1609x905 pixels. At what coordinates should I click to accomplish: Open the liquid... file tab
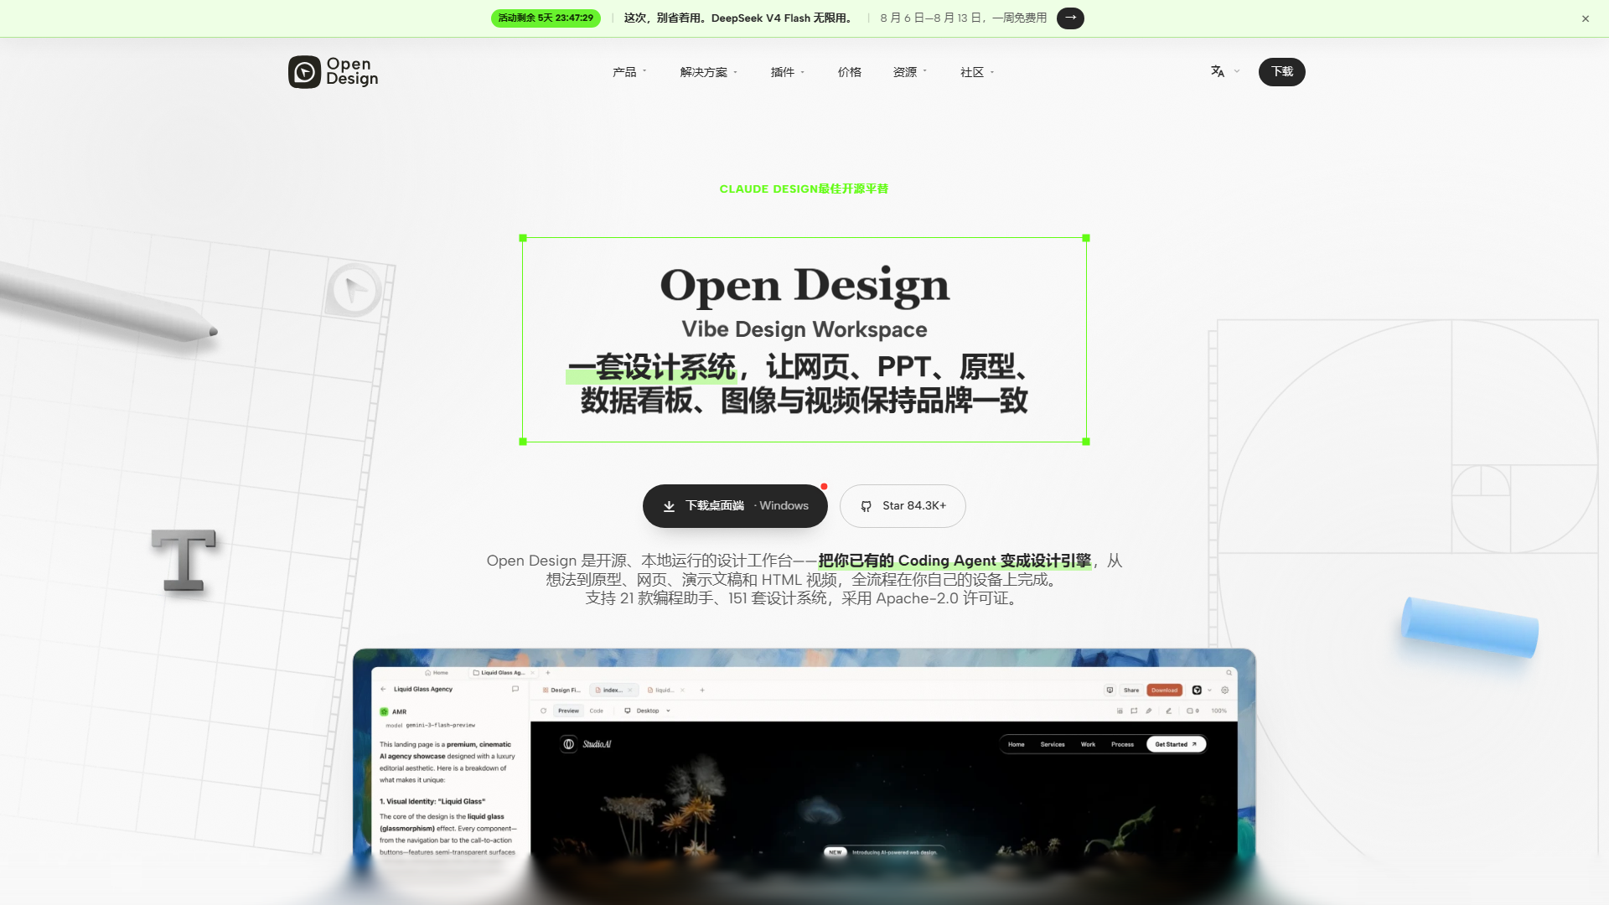tap(660, 690)
